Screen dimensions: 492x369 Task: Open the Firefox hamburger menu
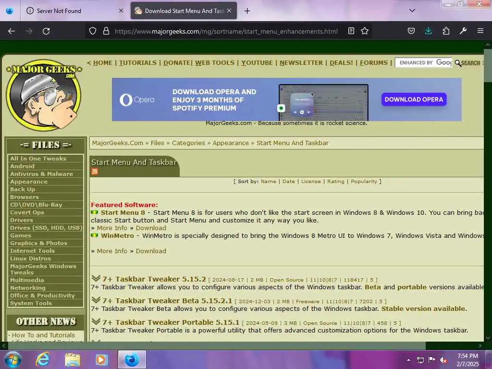480,31
